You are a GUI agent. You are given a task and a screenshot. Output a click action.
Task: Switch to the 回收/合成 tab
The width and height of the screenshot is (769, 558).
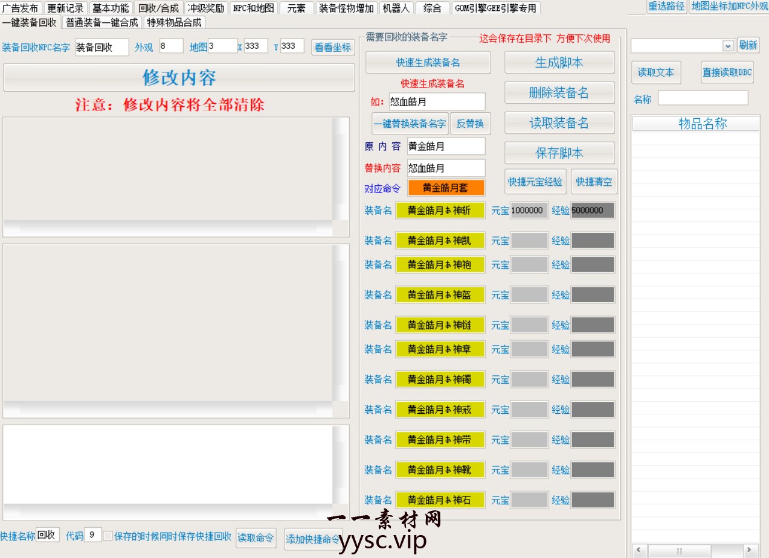[158, 8]
